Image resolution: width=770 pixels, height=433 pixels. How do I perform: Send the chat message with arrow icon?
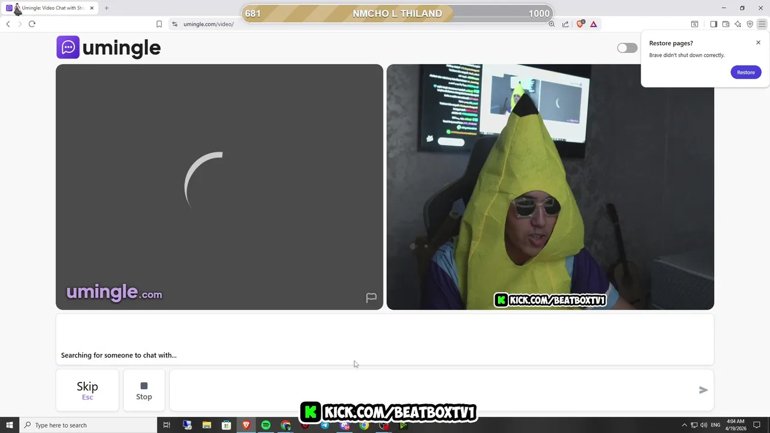(703, 390)
